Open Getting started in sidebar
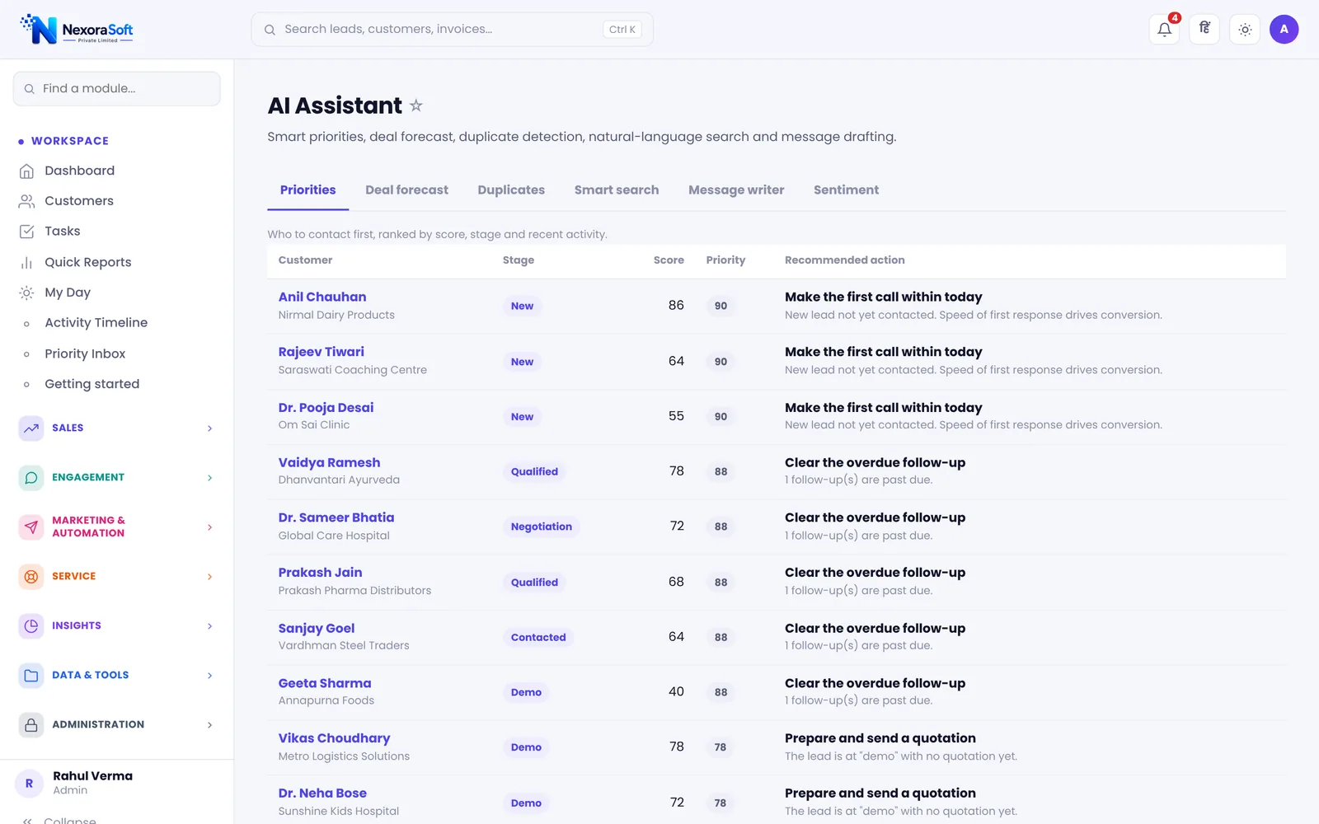The width and height of the screenshot is (1319, 824). (92, 384)
